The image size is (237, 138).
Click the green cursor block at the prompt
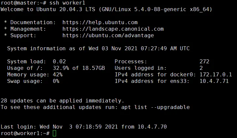pos(54,133)
